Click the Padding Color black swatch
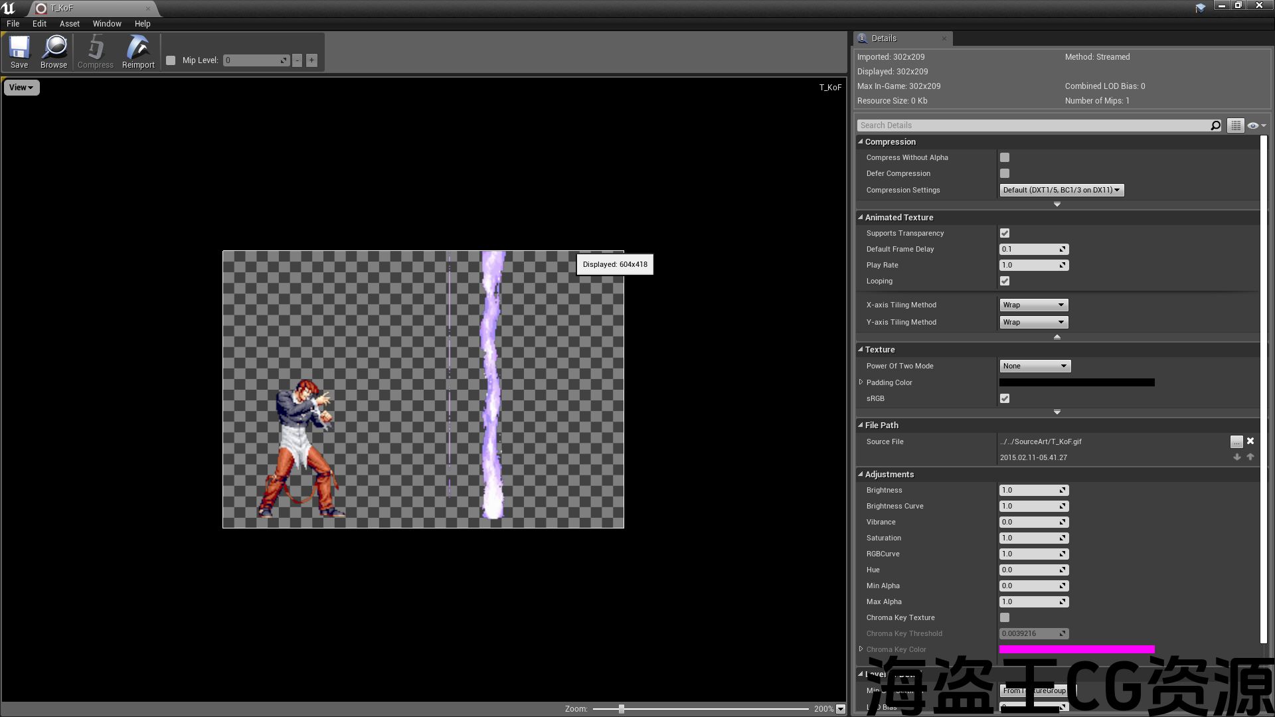Viewport: 1275px width, 717px height. 1076,382
